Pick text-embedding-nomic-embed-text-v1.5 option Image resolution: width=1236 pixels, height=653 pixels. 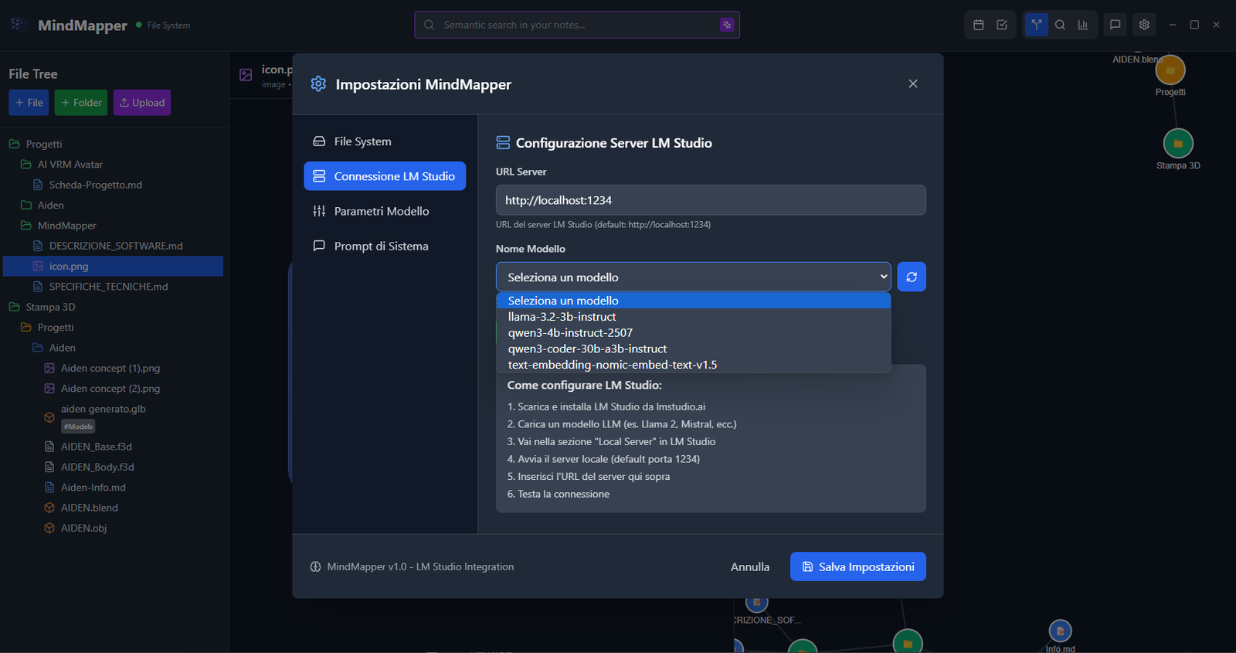click(x=612, y=365)
